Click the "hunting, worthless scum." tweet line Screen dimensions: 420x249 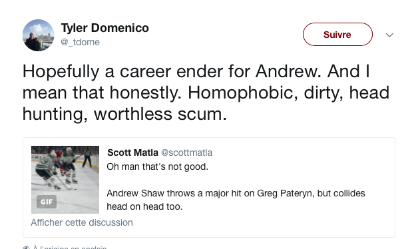click(x=125, y=114)
